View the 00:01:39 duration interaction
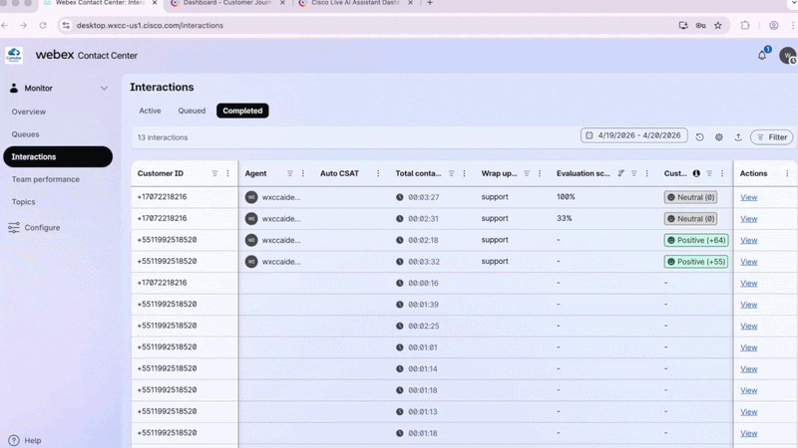Image resolution: width=798 pixels, height=448 pixels. point(749,305)
